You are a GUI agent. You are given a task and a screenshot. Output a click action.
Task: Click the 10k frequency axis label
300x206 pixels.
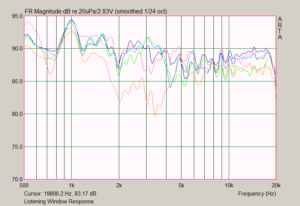(x=229, y=185)
